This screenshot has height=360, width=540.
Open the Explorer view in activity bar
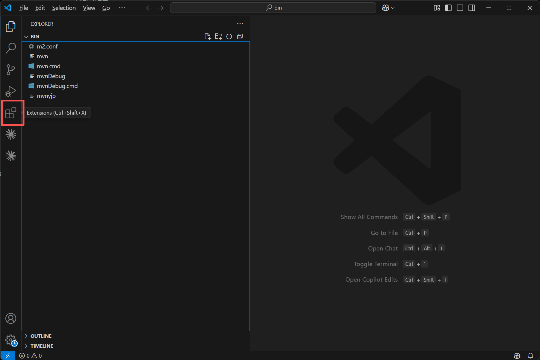click(11, 27)
